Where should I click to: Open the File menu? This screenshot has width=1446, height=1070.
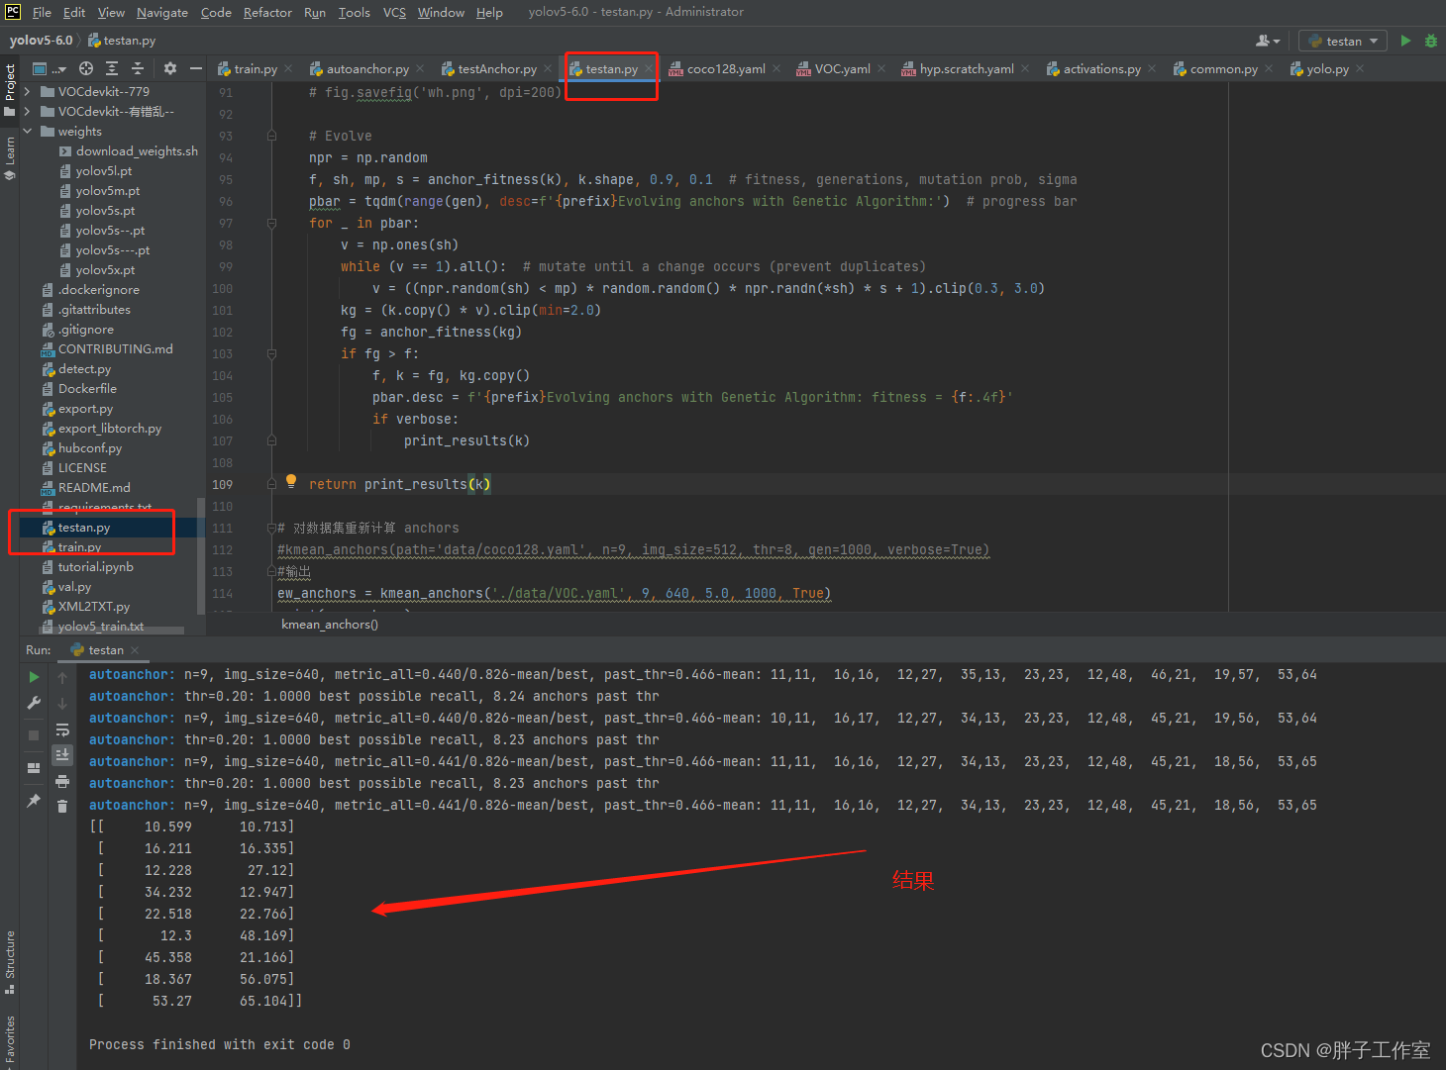(42, 13)
